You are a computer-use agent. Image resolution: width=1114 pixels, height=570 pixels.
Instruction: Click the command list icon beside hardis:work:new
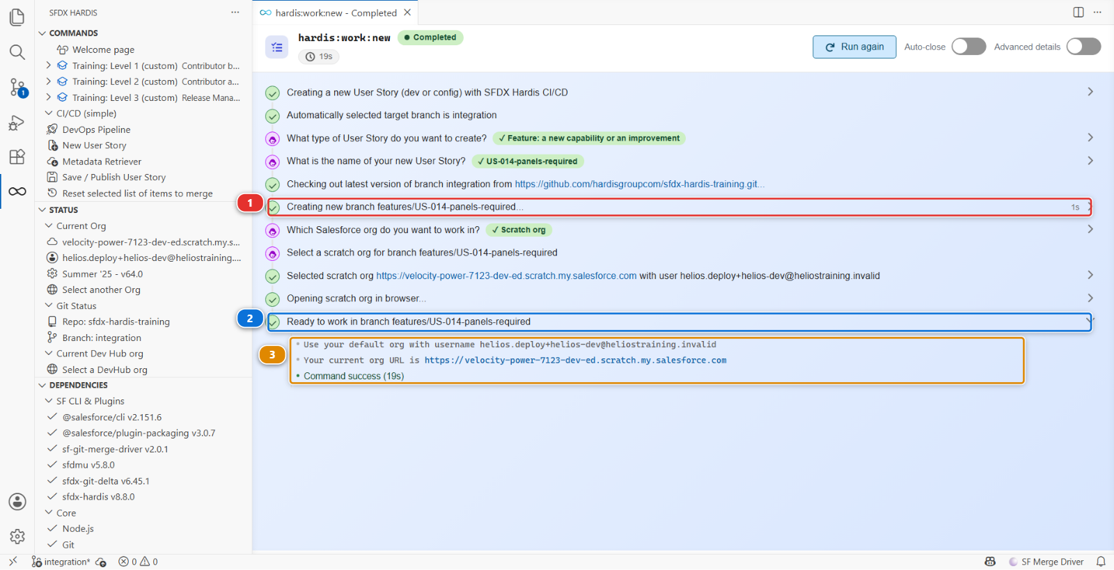[x=276, y=47]
